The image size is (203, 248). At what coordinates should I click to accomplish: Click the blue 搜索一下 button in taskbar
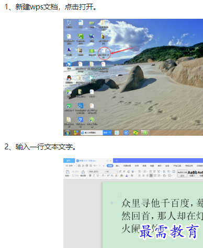(107, 133)
